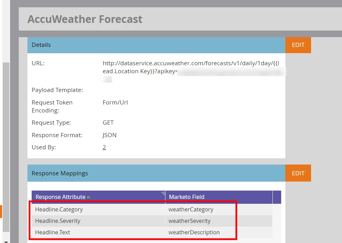Click the AccuWeather Forecast page title
The width and height of the screenshot is (342, 243).
pyautogui.click(x=85, y=19)
